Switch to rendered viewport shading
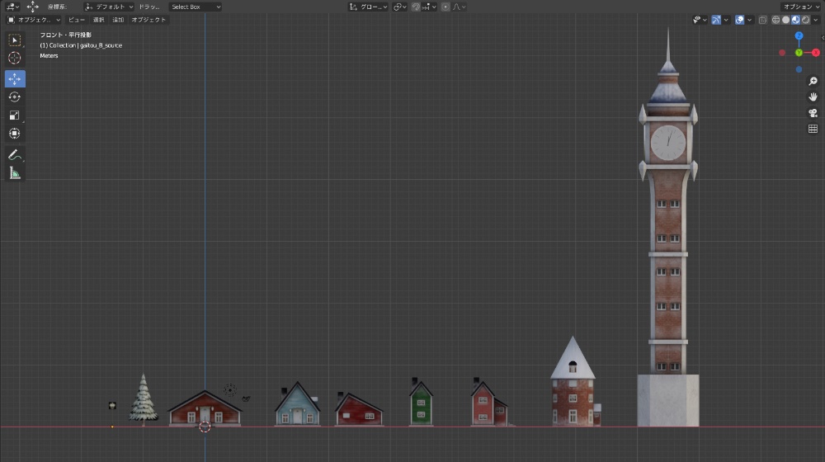The height and width of the screenshot is (462, 825). tap(805, 20)
